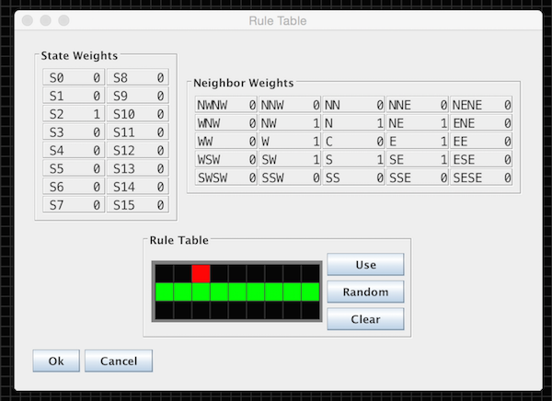Viewport: 552px width, 401px height.
Task: Edit the S11 state weight field
Action: pos(138,132)
